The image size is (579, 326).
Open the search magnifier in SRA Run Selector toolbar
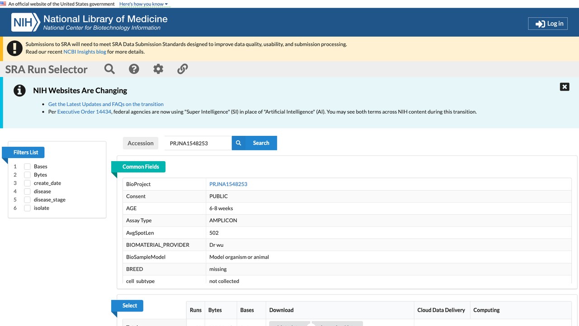pos(109,69)
